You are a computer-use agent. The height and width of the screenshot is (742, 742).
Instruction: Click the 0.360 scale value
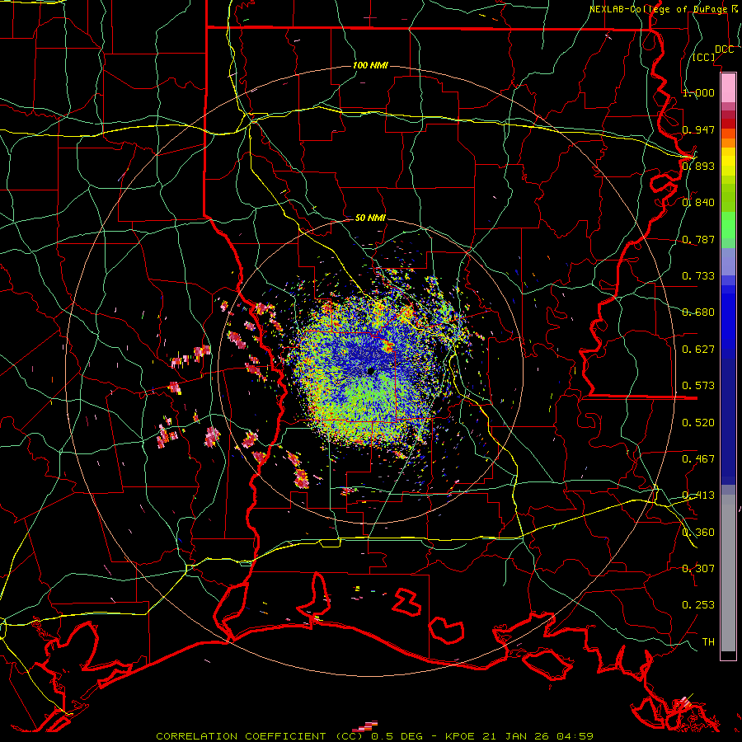698,533
